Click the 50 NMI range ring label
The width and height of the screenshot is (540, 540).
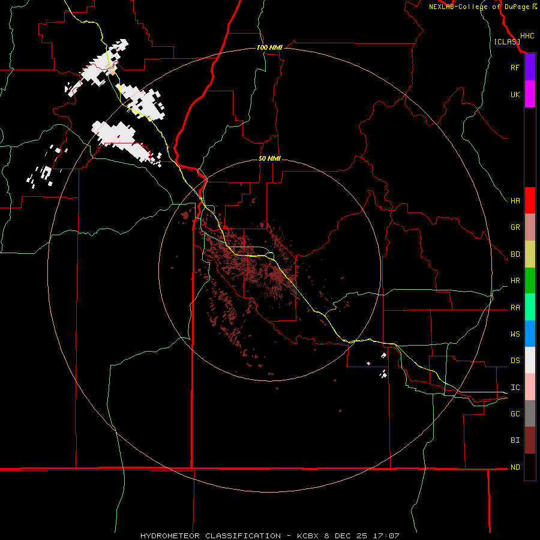click(269, 158)
